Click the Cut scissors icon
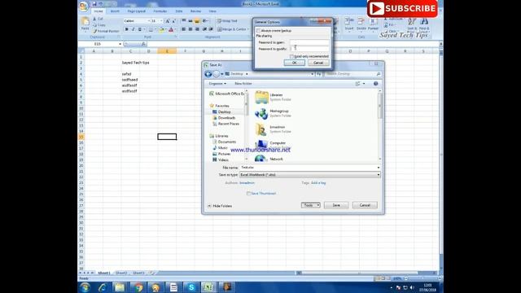Viewport: 521px width, 293px height. coord(94,19)
